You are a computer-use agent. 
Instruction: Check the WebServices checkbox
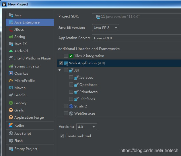click(66, 113)
